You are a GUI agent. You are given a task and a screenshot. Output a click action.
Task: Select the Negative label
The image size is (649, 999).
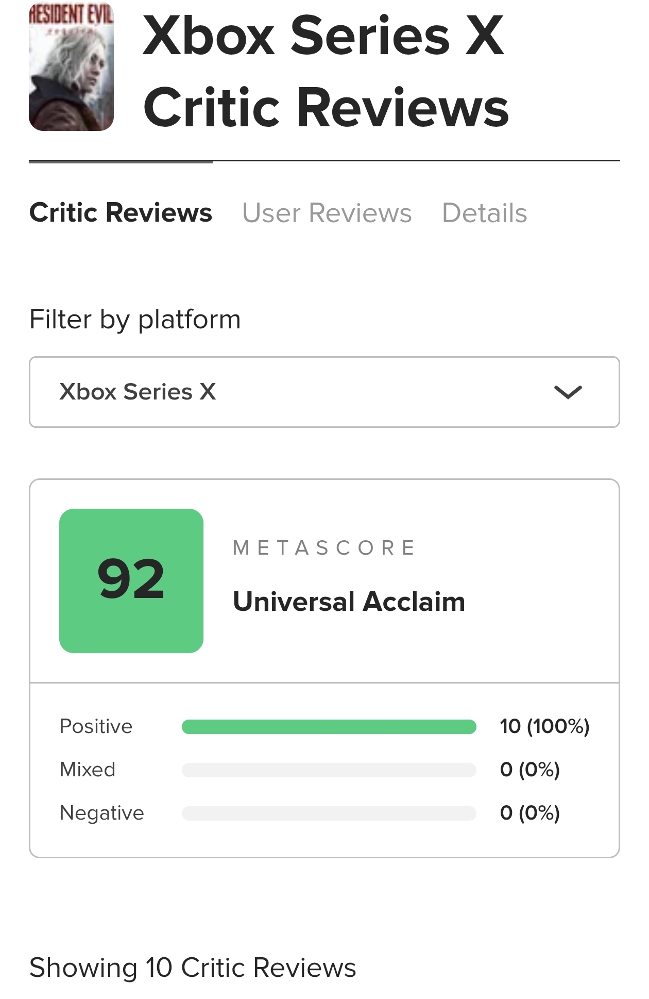click(101, 813)
